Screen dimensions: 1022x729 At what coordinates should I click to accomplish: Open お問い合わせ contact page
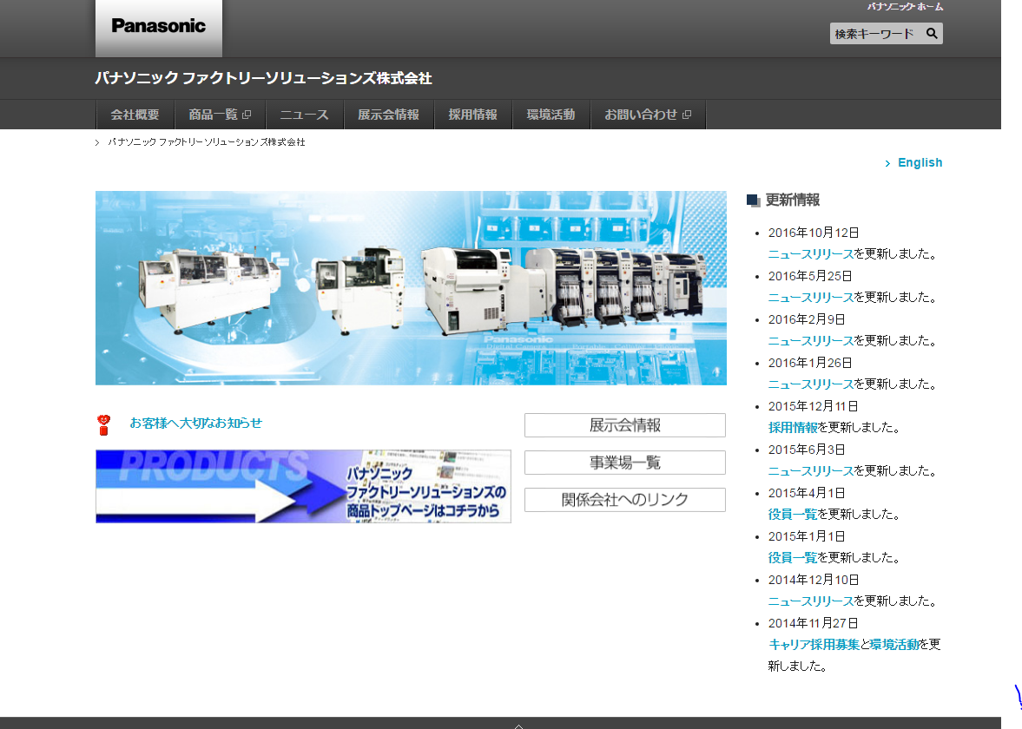(x=647, y=115)
